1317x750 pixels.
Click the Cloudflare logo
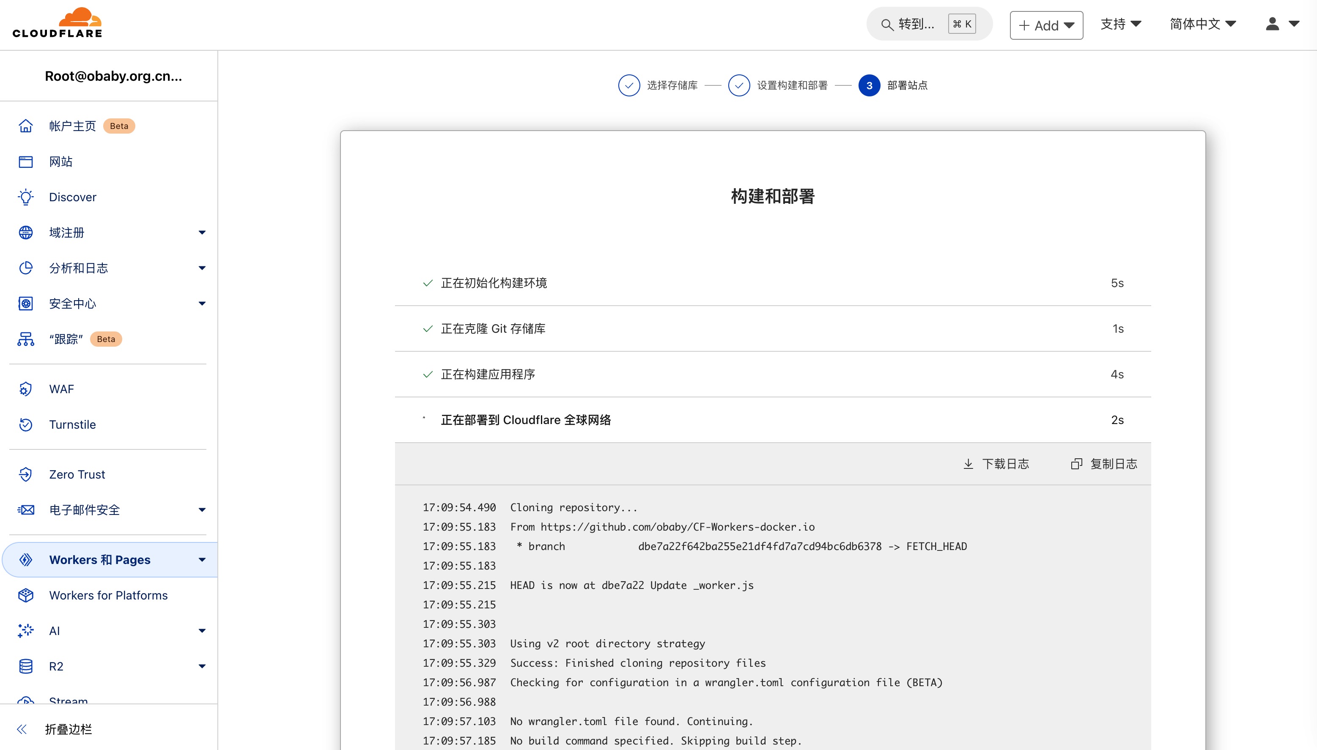click(x=57, y=23)
